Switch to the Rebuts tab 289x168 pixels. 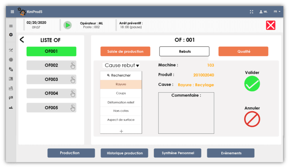click(184, 51)
